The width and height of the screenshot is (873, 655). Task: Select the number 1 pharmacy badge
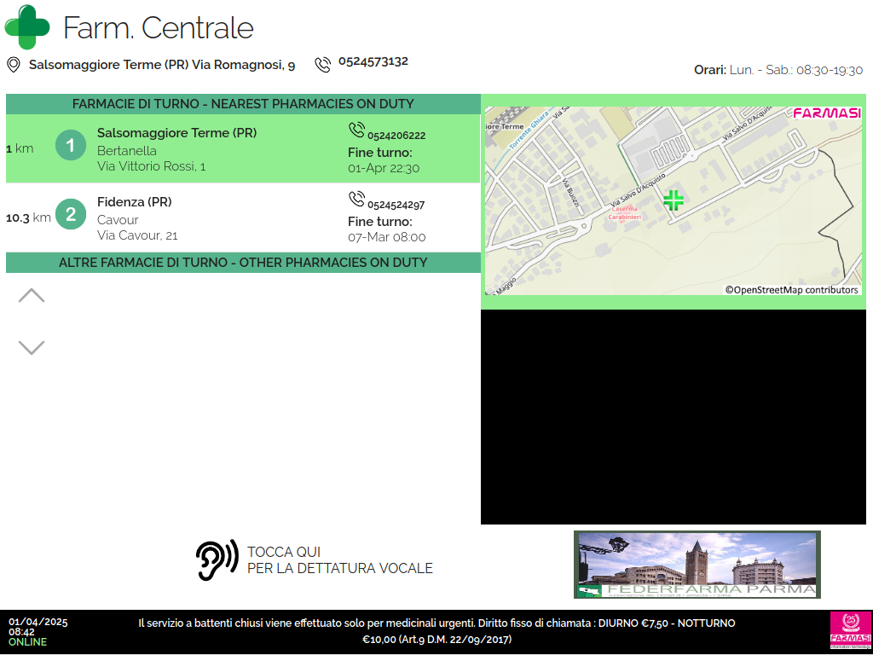tap(71, 146)
